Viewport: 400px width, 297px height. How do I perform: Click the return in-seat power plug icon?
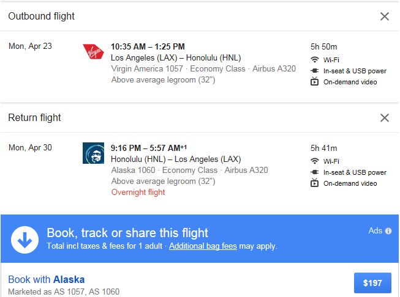tap(315, 172)
